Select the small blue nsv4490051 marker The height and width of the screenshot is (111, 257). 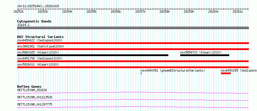click(141, 73)
